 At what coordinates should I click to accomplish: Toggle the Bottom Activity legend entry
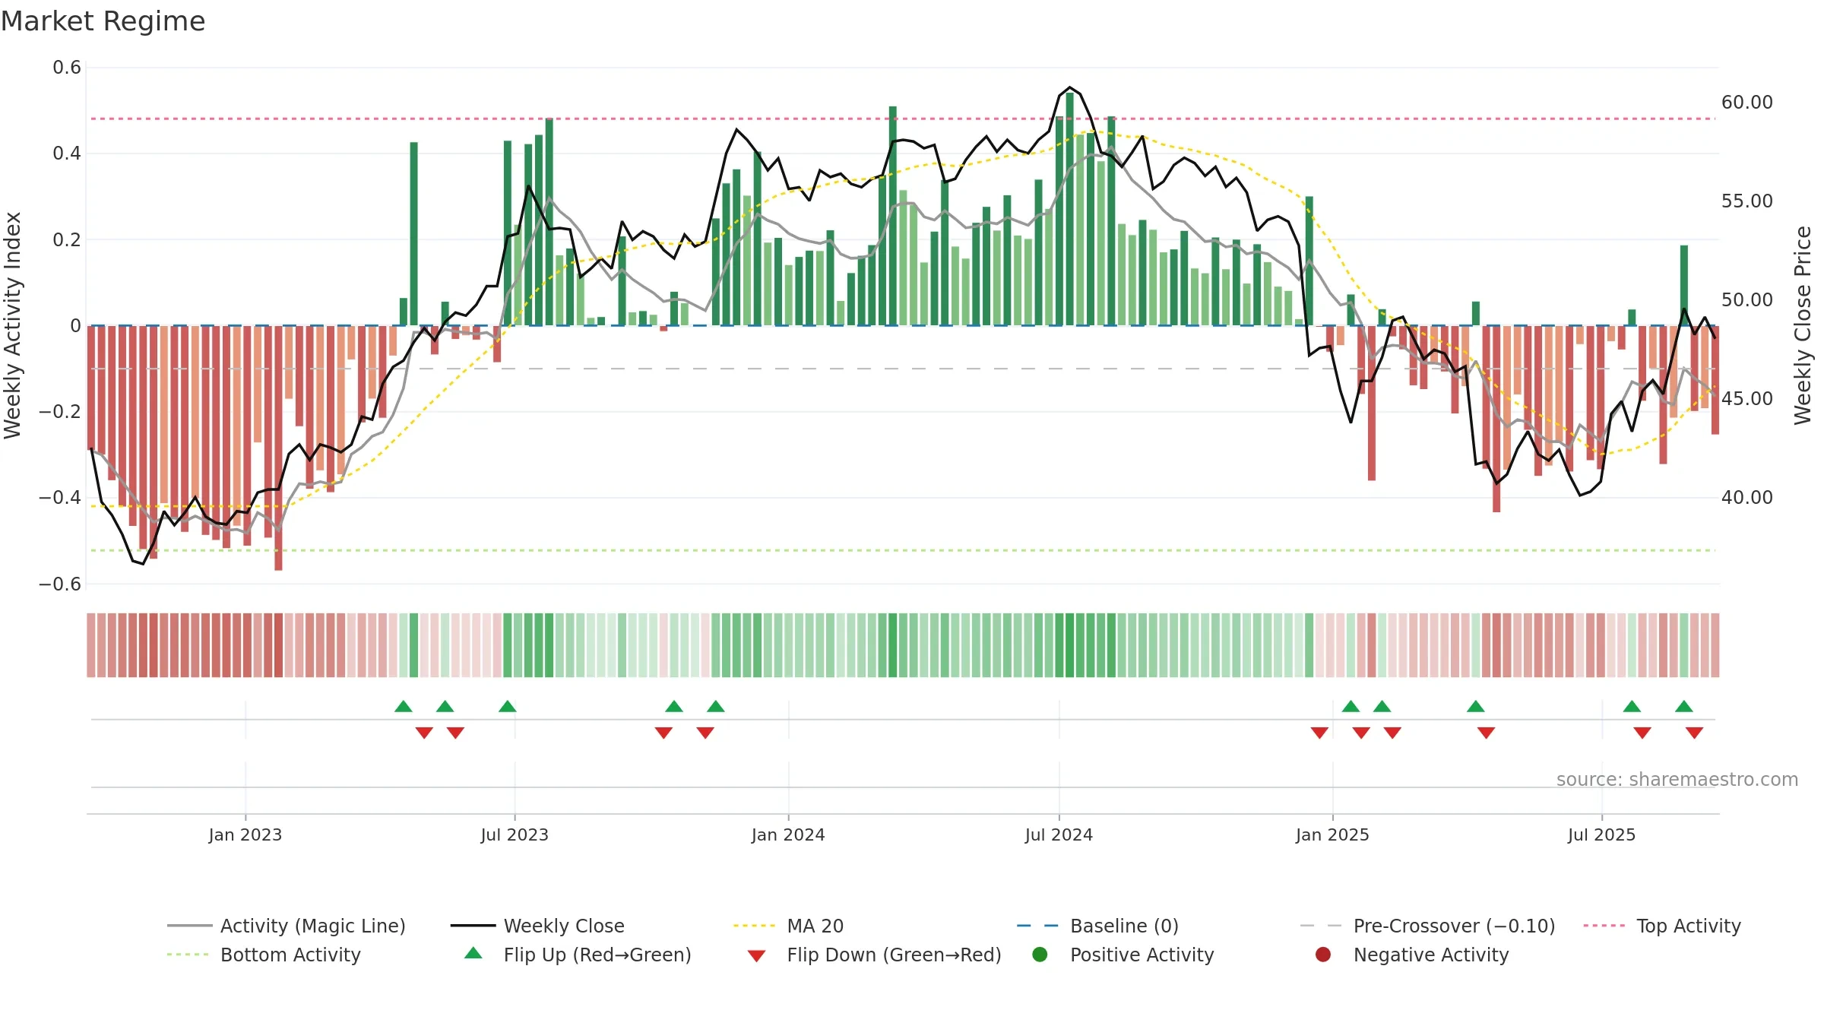pos(264,955)
